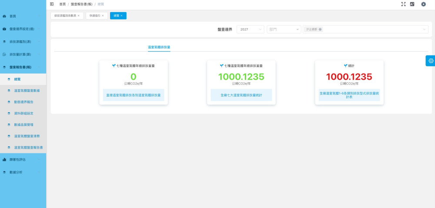Open the 2027 year dropdown

pos(250,29)
